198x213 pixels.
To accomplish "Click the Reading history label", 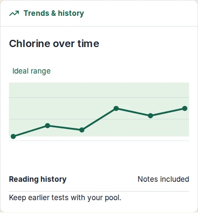I will pos(38,179).
